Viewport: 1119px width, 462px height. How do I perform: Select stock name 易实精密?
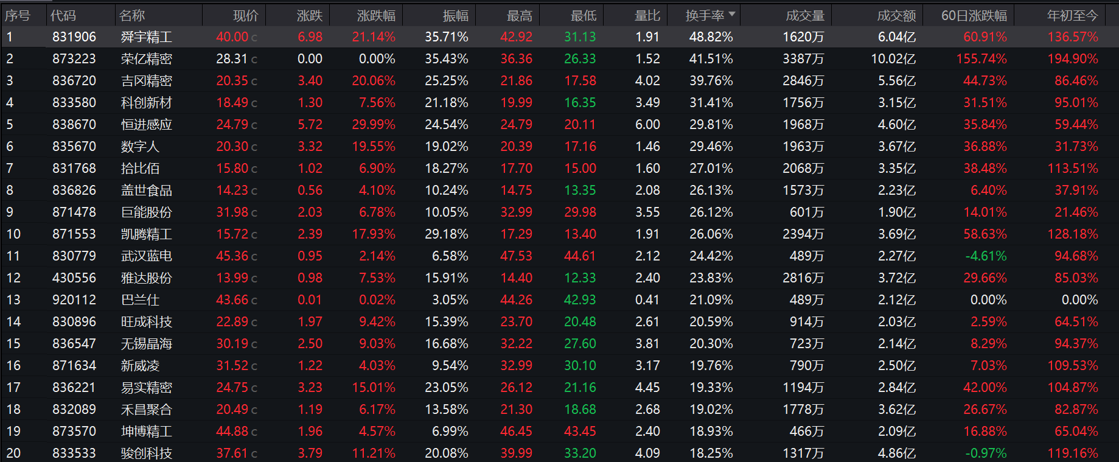[147, 388]
